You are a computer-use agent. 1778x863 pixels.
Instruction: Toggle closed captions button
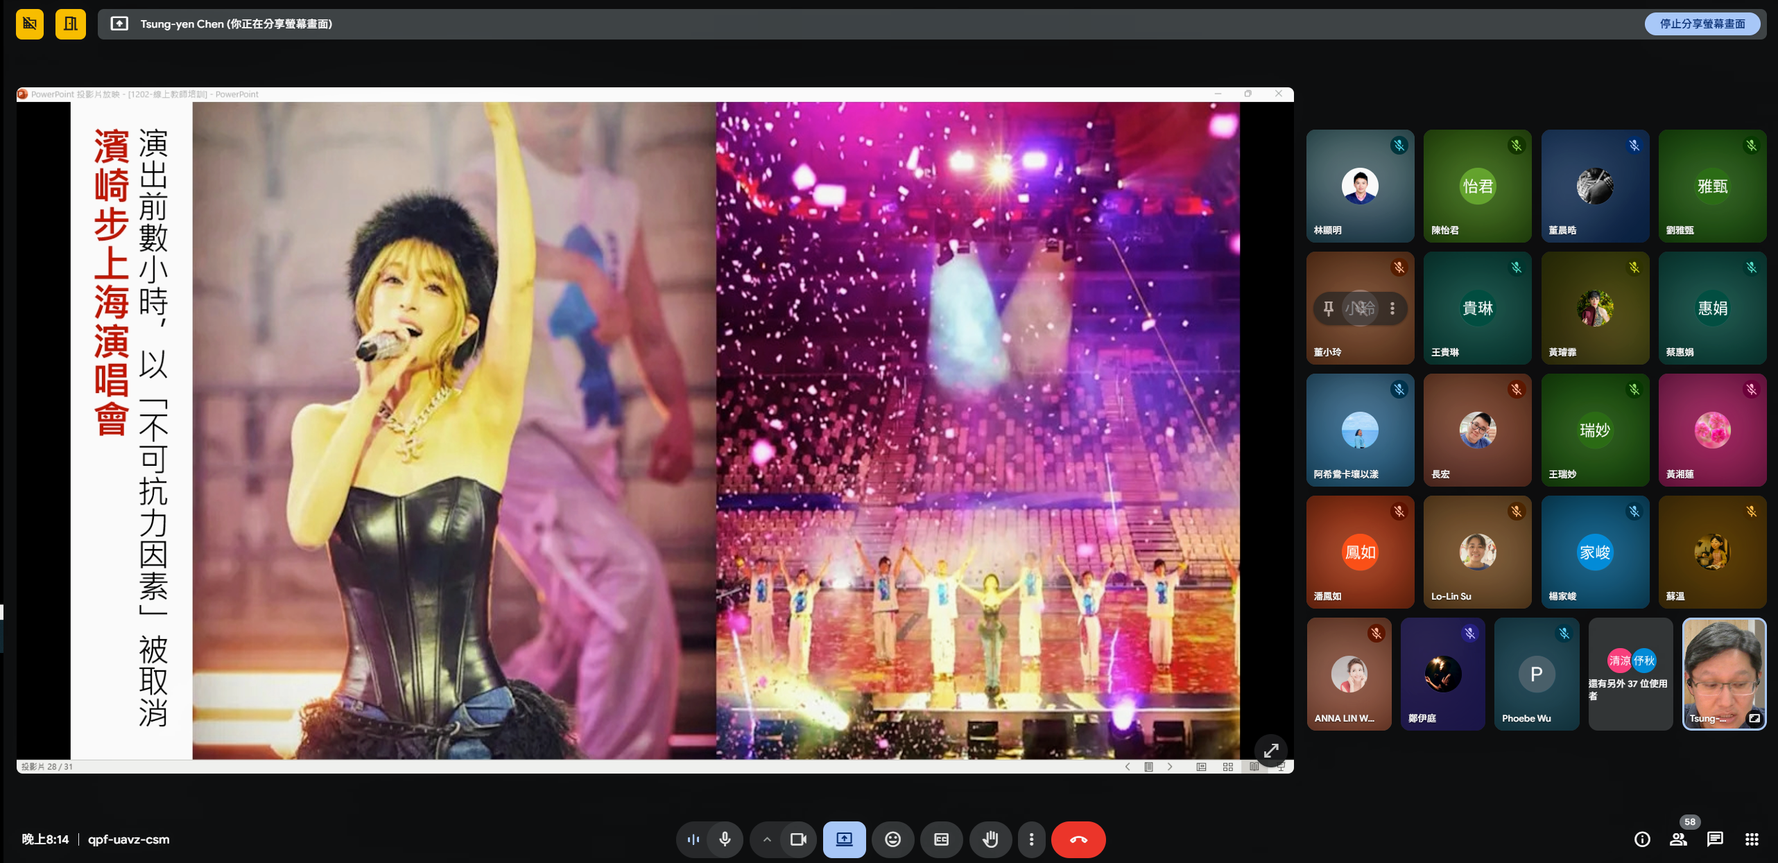[941, 839]
